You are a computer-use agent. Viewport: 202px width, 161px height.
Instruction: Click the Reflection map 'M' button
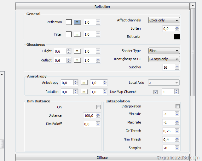click(x=77, y=22)
